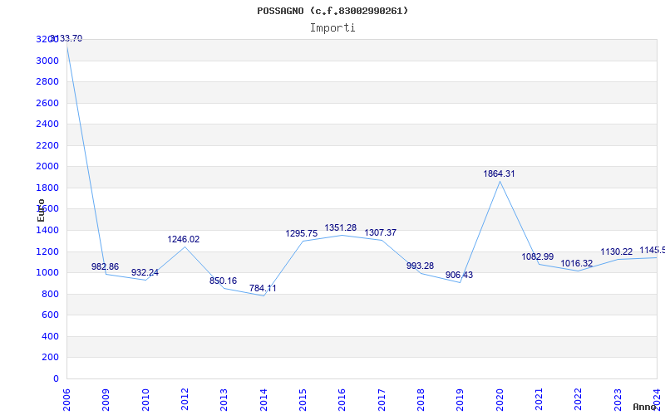
Task: Select the 2020 x-axis year label
Action: pos(500,400)
